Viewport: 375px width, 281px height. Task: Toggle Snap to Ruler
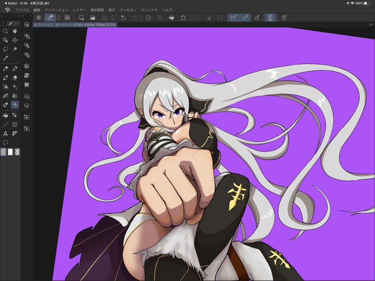tap(234, 18)
